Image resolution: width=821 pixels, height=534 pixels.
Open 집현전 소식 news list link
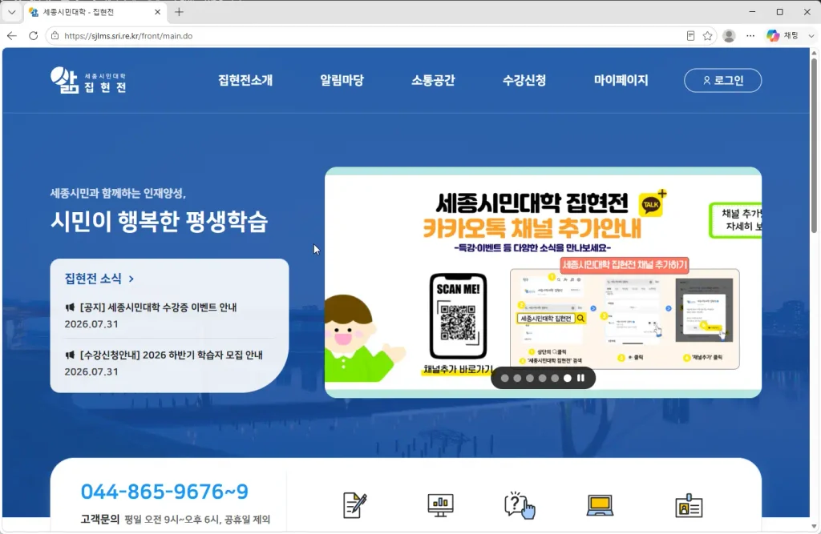pos(99,279)
